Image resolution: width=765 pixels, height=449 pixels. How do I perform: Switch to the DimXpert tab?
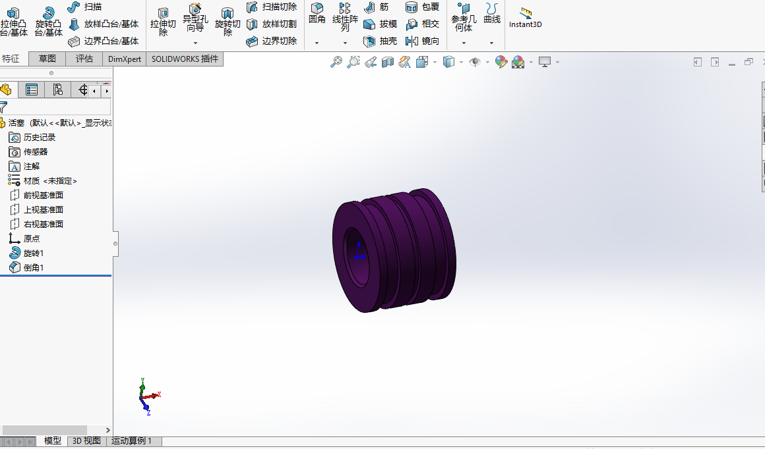coord(125,59)
